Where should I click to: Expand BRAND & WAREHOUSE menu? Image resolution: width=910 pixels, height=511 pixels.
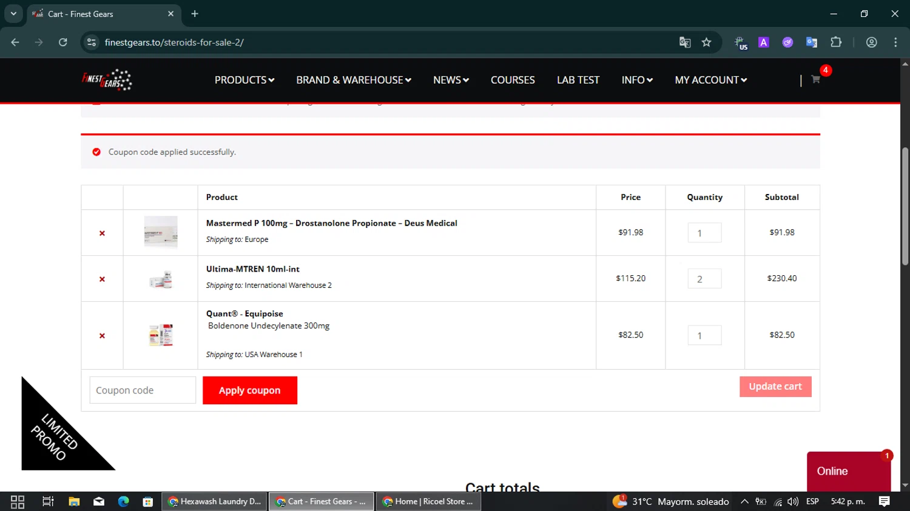tap(354, 80)
